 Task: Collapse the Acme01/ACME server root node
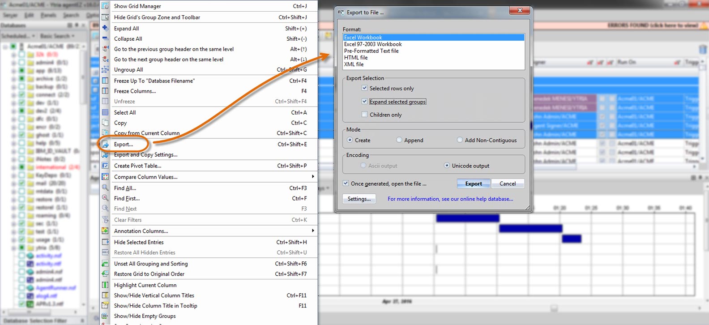point(5,46)
